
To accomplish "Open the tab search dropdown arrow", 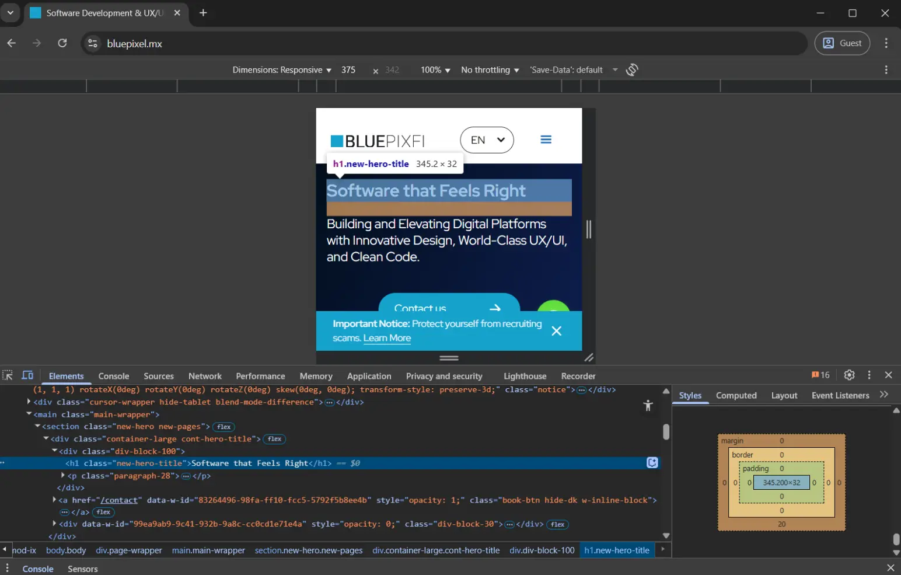I will tap(10, 13).
